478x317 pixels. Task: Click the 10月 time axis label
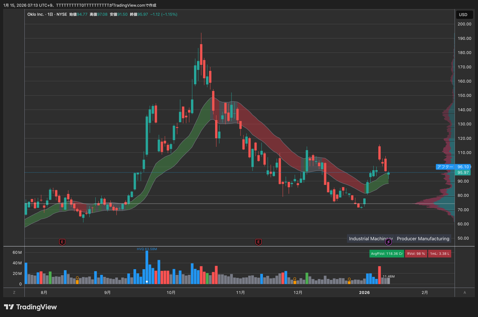[x=171, y=292]
